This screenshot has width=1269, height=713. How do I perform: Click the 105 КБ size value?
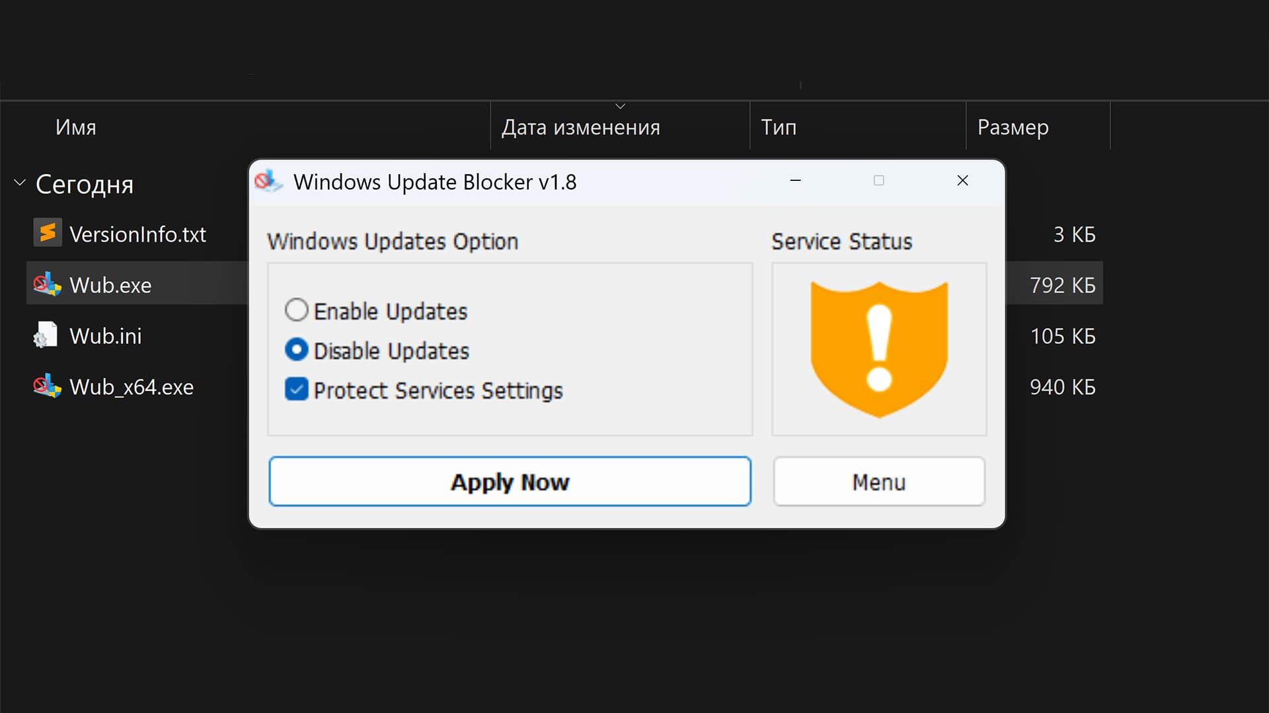point(1063,336)
